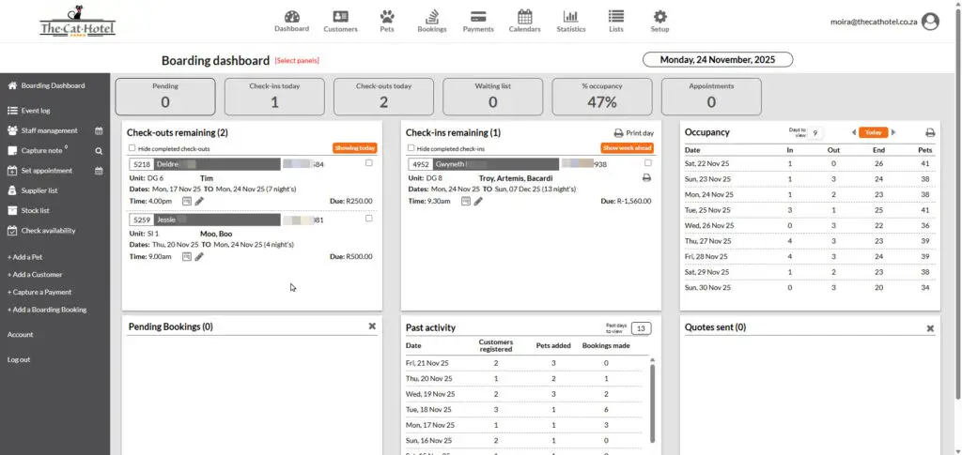Go to the Payments card icon

click(478, 21)
